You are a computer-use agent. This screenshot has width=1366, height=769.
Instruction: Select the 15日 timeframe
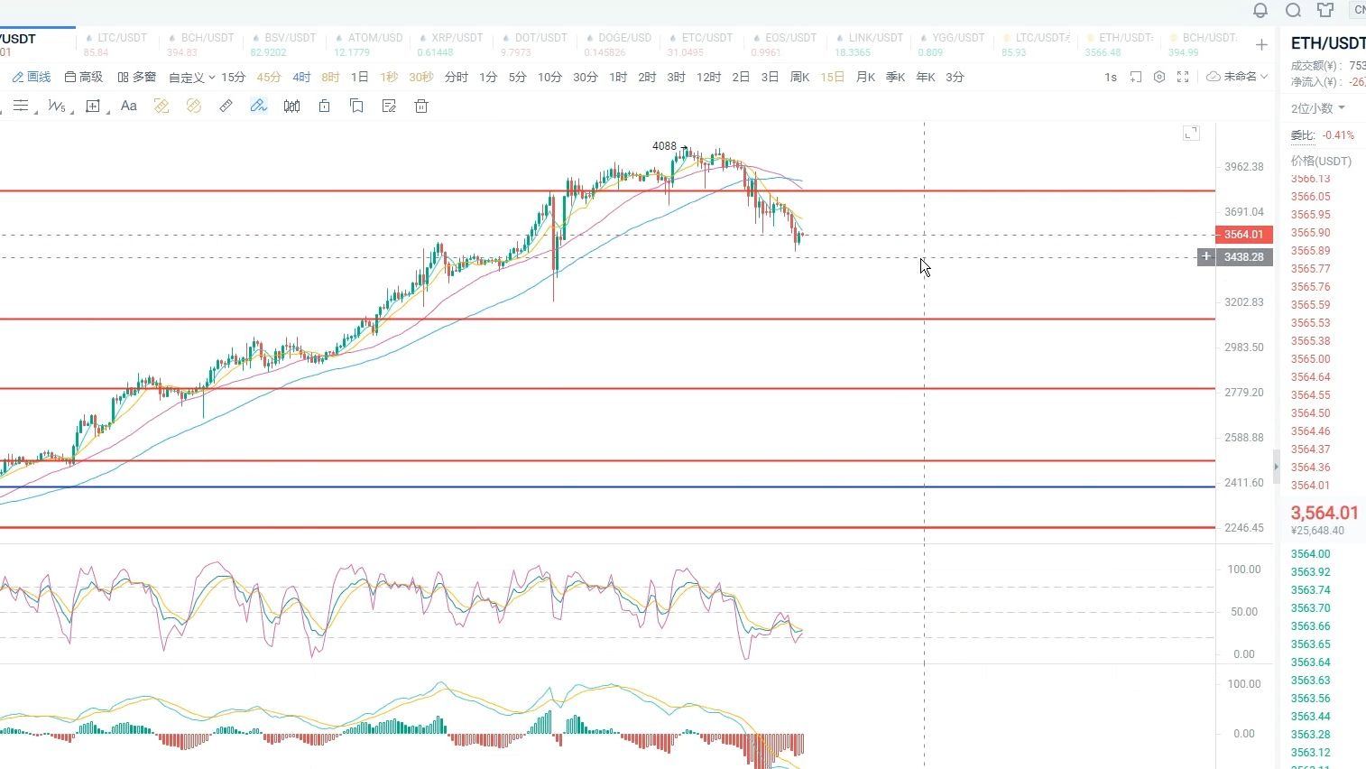[833, 78]
